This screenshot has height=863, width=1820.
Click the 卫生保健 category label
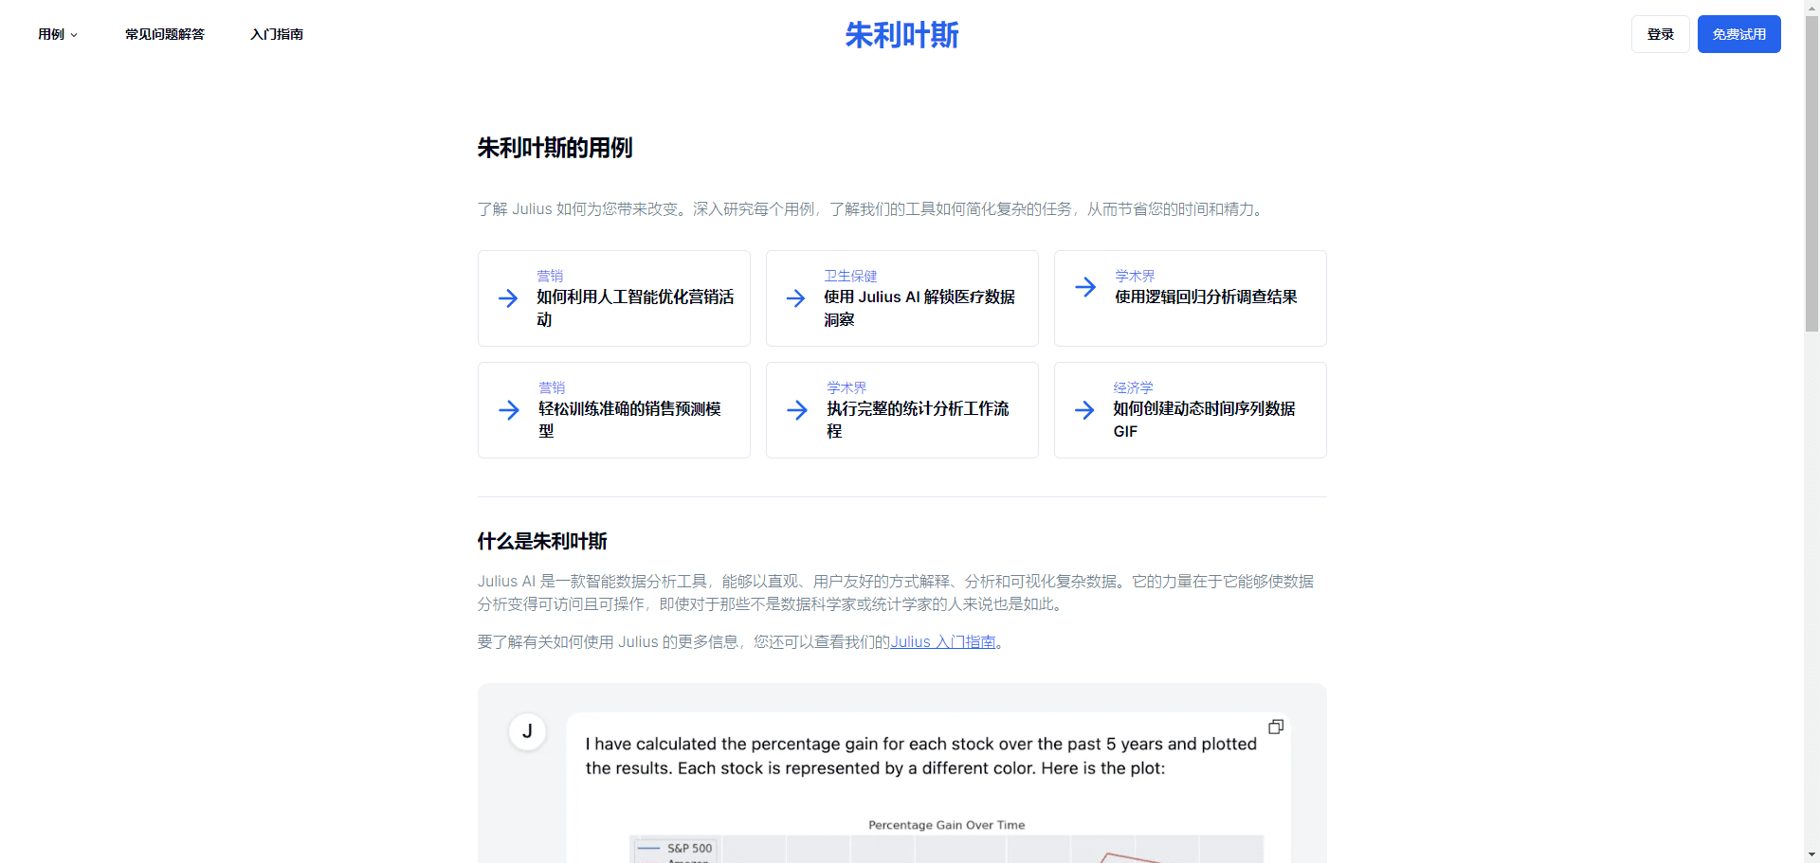[x=850, y=276]
